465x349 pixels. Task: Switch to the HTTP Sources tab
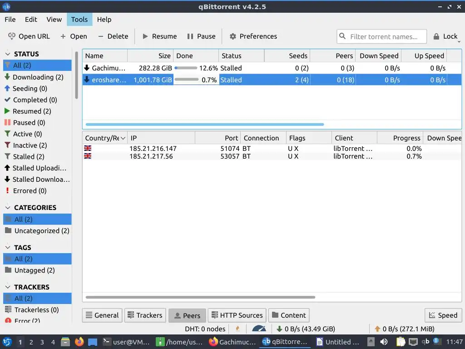pyautogui.click(x=237, y=315)
